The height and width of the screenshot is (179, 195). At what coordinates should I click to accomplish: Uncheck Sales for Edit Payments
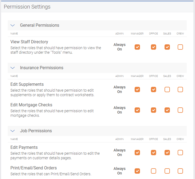click(167, 153)
